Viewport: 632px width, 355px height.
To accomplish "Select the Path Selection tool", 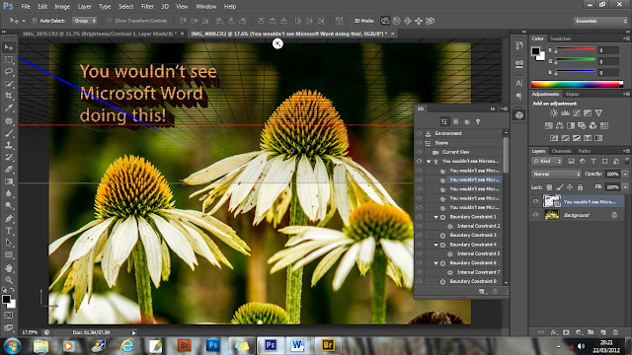I will point(9,243).
